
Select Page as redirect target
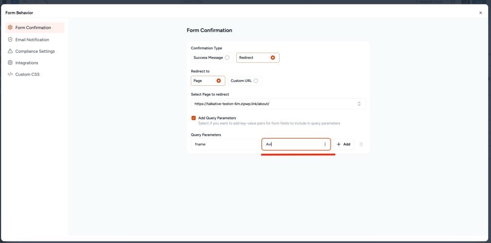tap(219, 81)
